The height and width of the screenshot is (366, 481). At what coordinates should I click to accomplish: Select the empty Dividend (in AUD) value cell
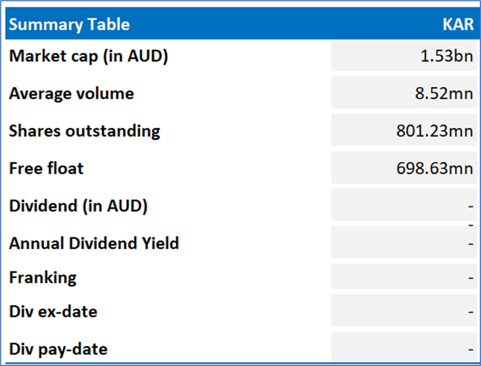(404, 206)
